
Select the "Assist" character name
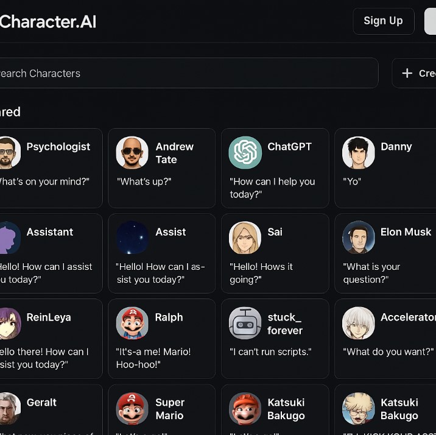click(x=171, y=232)
